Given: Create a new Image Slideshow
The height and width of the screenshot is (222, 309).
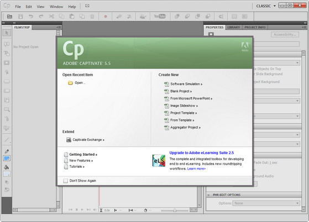Looking at the screenshot, I should (184, 105).
